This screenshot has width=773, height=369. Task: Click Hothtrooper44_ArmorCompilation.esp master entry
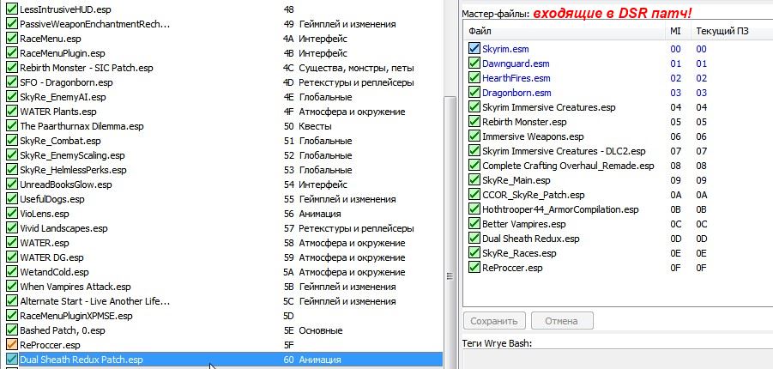point(560,209)
